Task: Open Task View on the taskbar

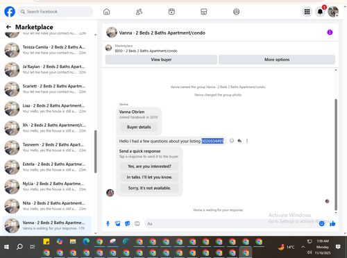Action: point(33,247)
